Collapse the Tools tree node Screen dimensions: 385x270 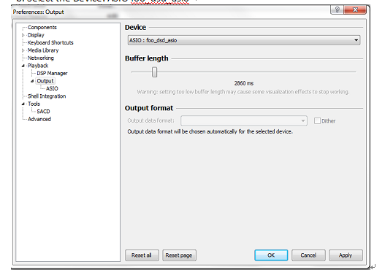23,104
